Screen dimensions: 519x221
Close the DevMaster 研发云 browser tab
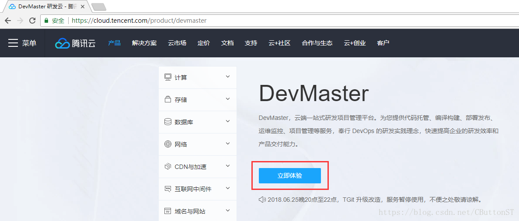(x=83, y=6)
